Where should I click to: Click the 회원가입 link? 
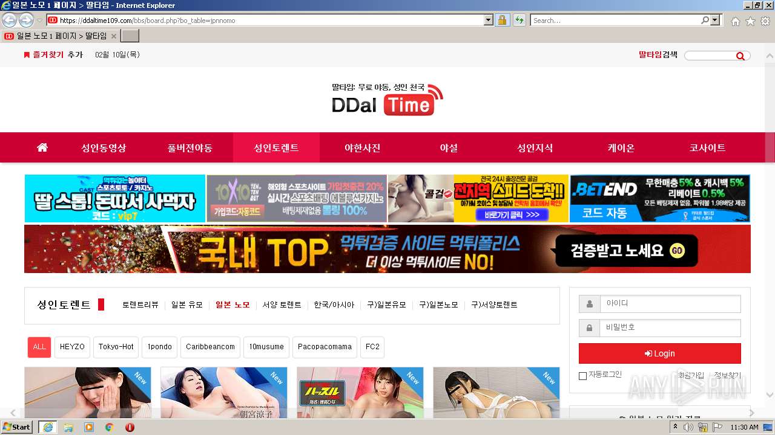point(691,375)
